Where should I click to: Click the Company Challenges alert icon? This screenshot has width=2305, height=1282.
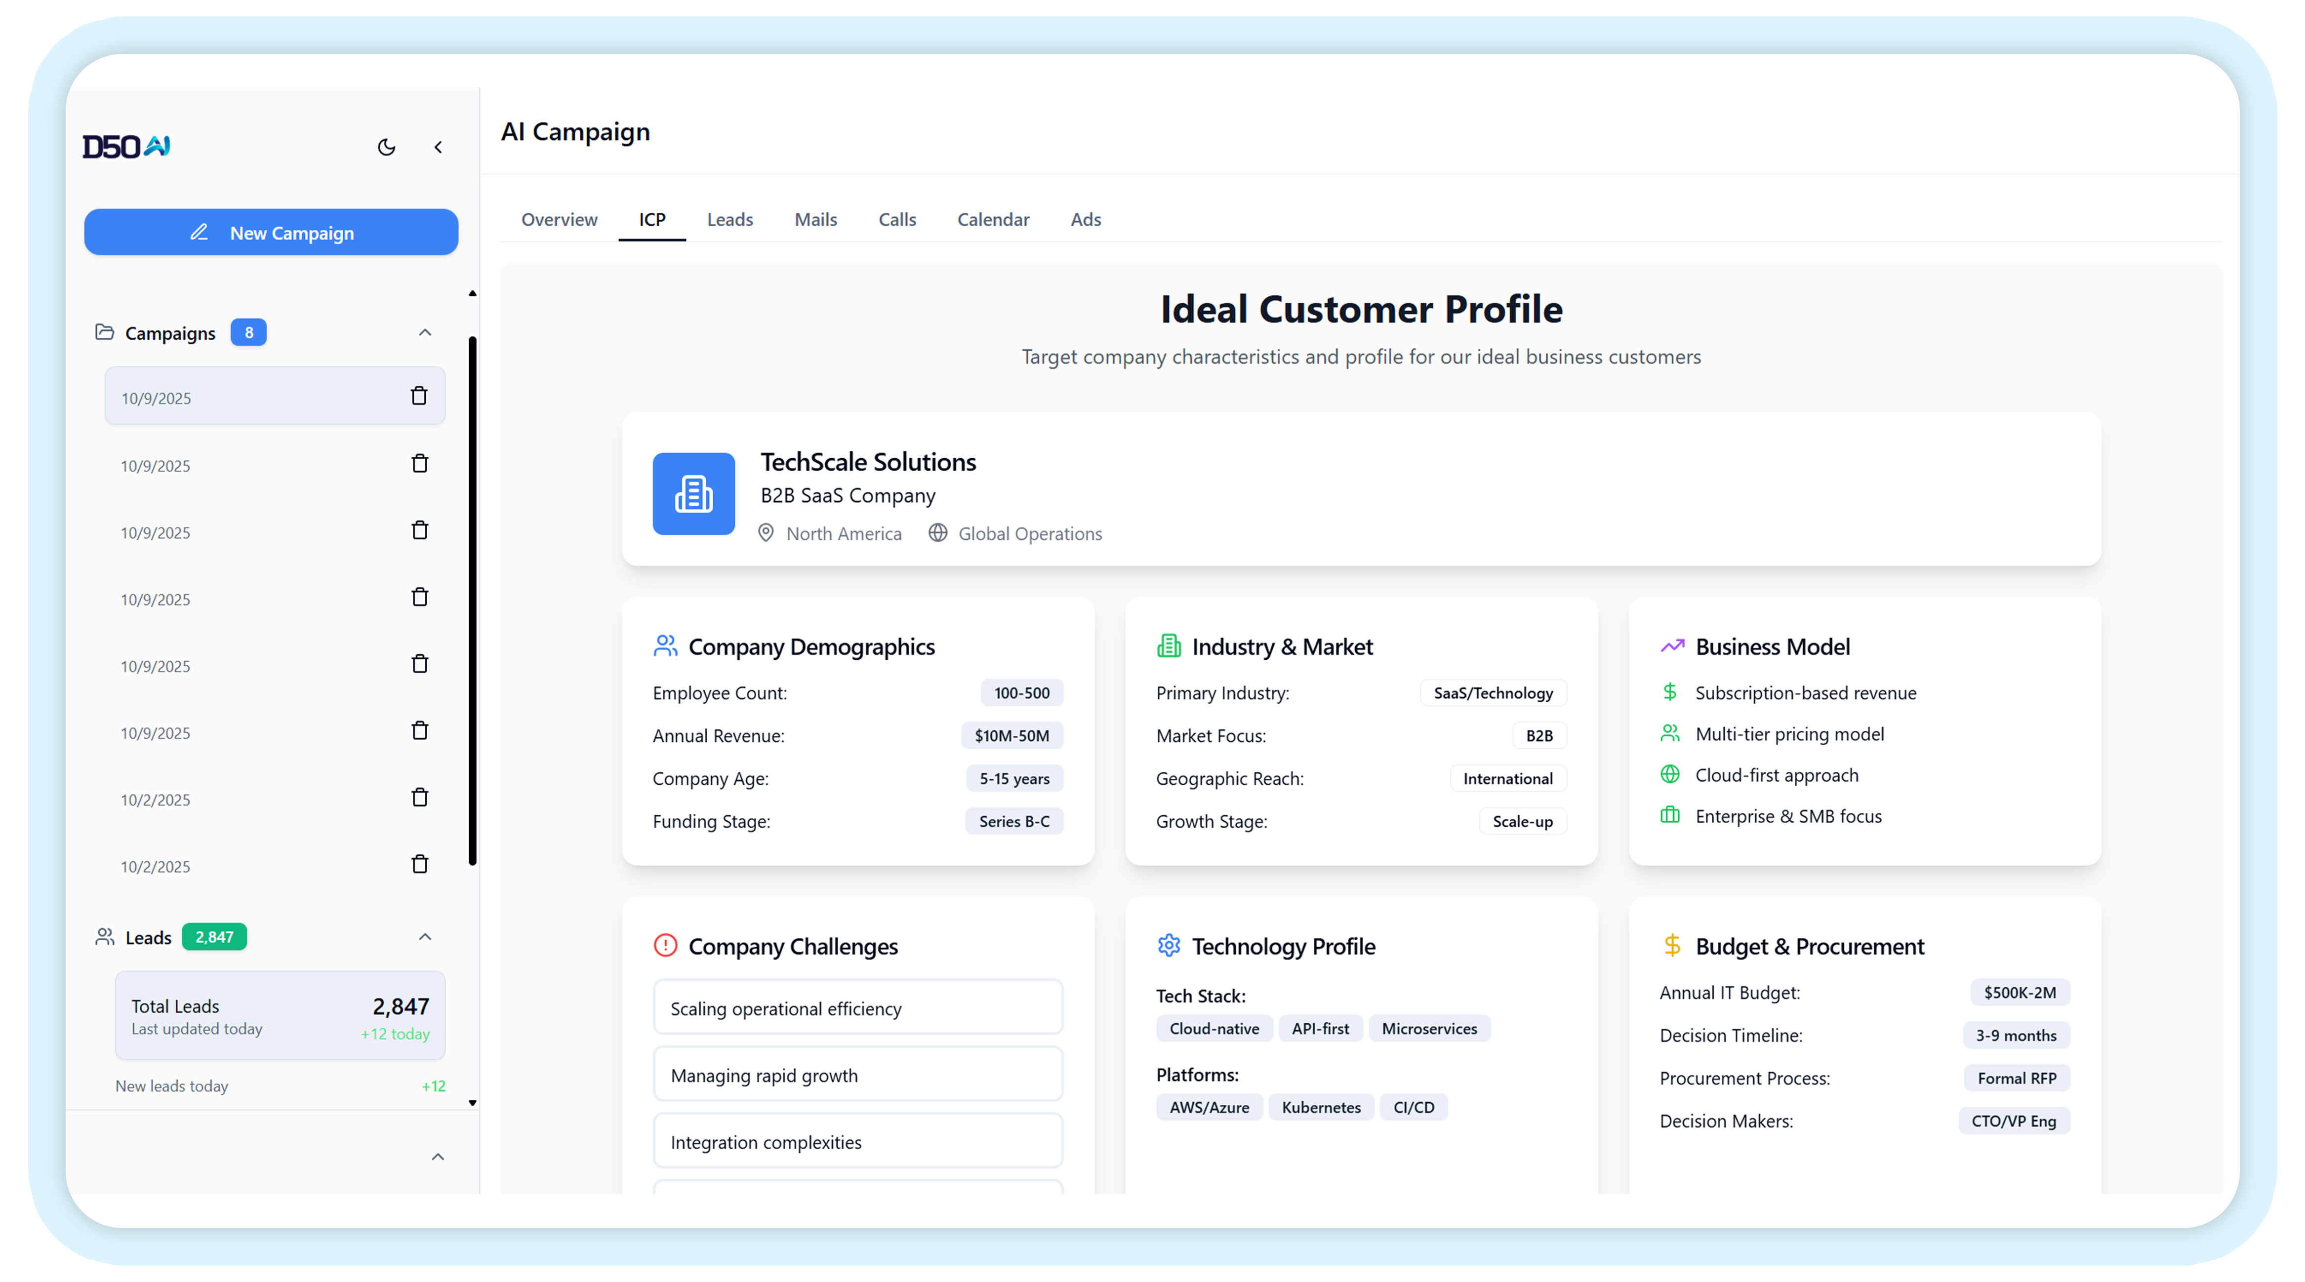pyautogui.click(x=665, y=946)
